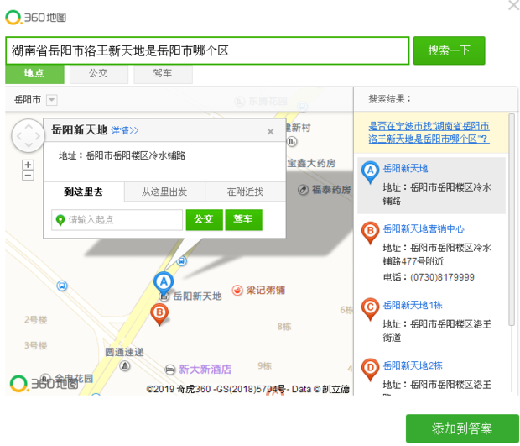Click the 添加到答案 button
The height and width of the screenshot is (446, 520).
click(462, 428)
